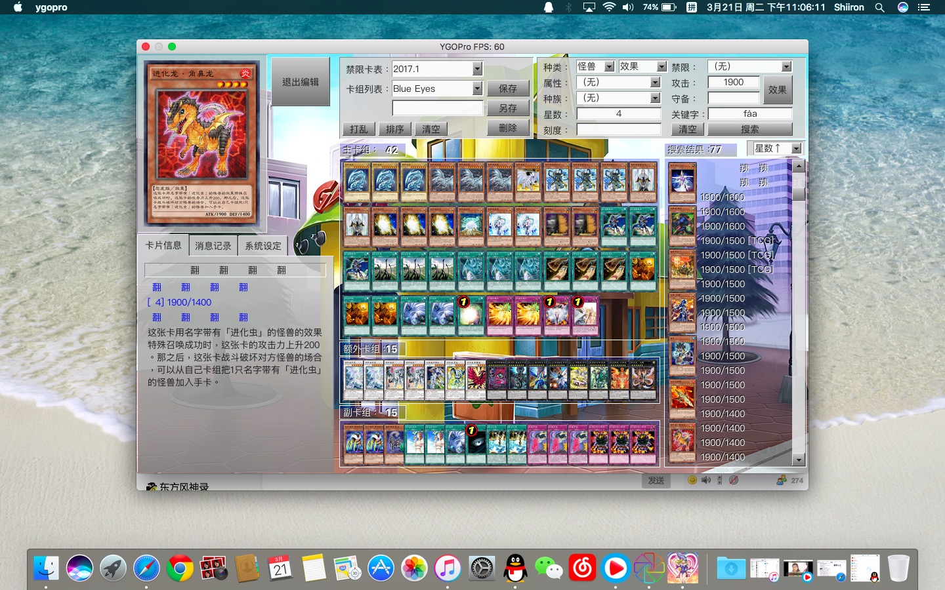Click the 保存 button to save the deck
This screenshot has height=590, width=945.
click(507, 88)
